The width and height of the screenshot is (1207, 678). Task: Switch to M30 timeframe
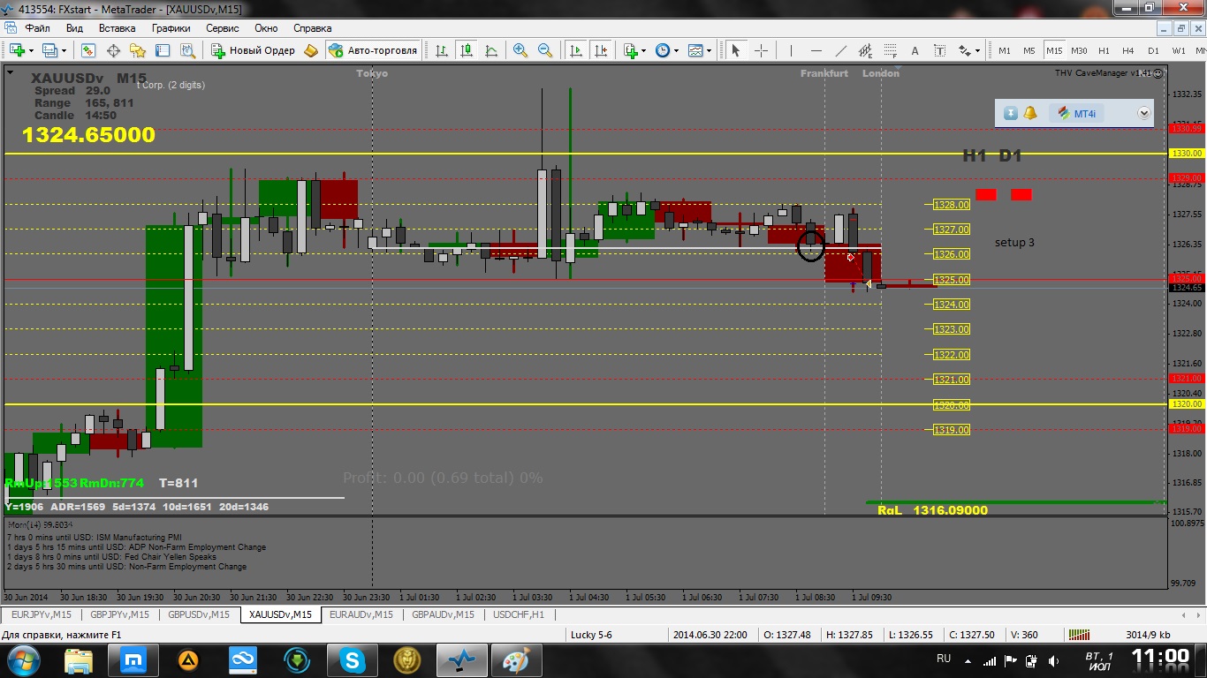pos(1079,50)
